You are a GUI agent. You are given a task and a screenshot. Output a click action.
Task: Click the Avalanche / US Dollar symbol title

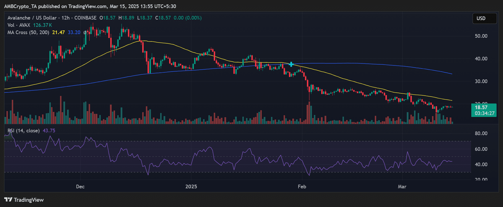(x=32, y=18)
